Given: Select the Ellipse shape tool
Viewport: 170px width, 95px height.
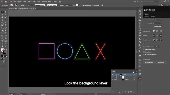Looking at the screenshot, I should (2, 22).
